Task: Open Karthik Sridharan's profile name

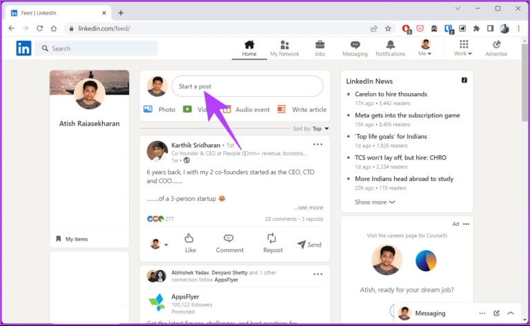Action: tap(196, 145)
